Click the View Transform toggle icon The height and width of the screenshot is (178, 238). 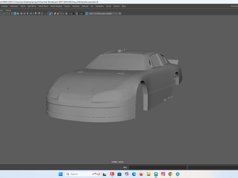coord(86,13)
